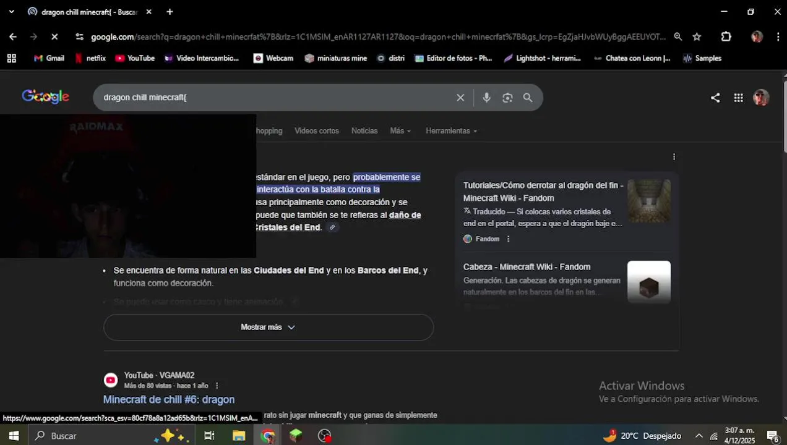787x445 pixels.
Task: Open notification center icon
Action: coord(772,436)
